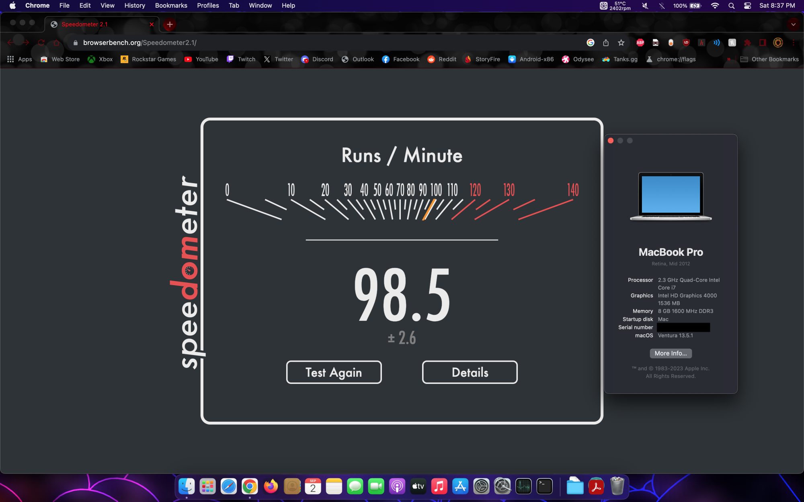
Task: Open the Profiles menu
Action: pyautogui.click(x=208, y=6)
